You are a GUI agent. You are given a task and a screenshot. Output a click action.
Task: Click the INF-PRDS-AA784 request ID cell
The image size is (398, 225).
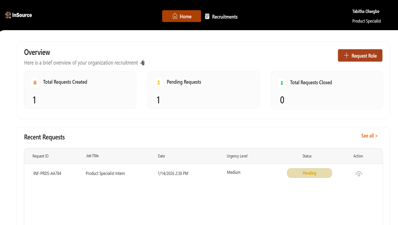click(x=47, y=173)
